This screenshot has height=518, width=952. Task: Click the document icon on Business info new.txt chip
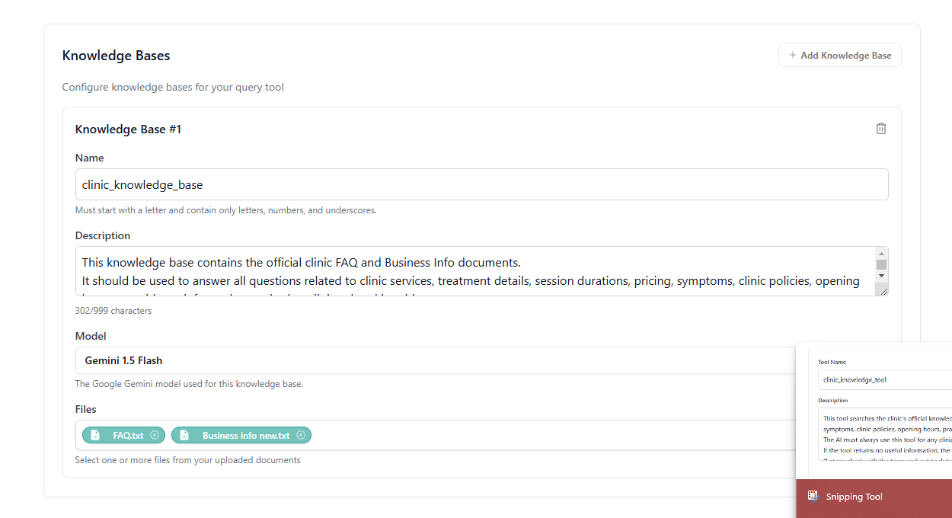pyautogui.click(x=184, y=435)
